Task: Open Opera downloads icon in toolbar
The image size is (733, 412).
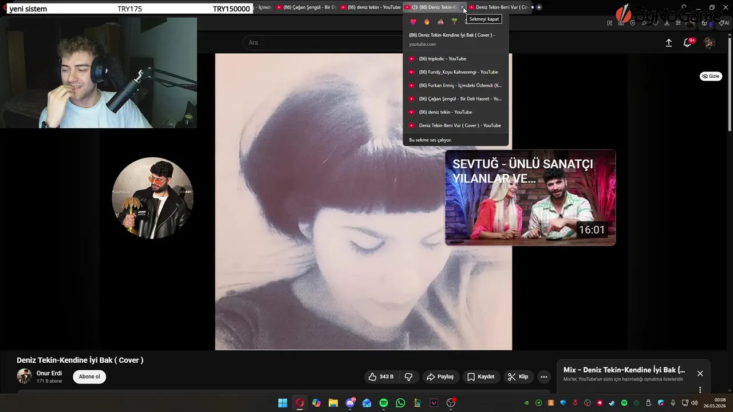Action: pos(667,23)
